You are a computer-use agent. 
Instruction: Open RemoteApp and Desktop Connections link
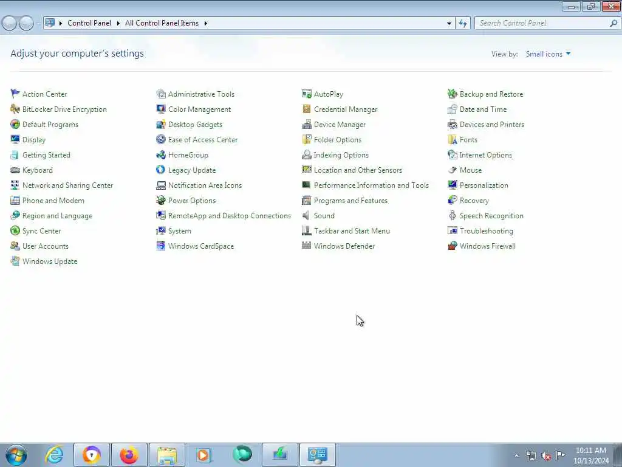(230, 216)
